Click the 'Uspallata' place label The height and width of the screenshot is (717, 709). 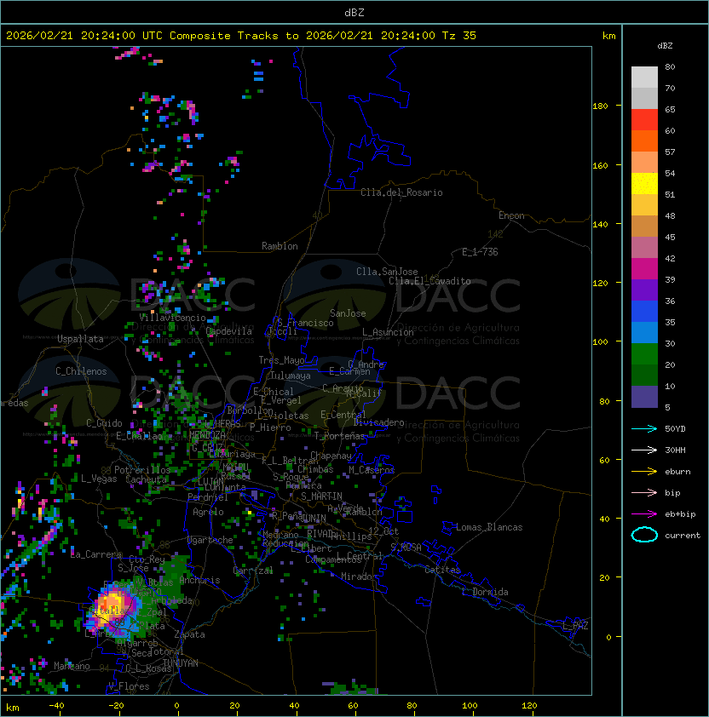80,339
